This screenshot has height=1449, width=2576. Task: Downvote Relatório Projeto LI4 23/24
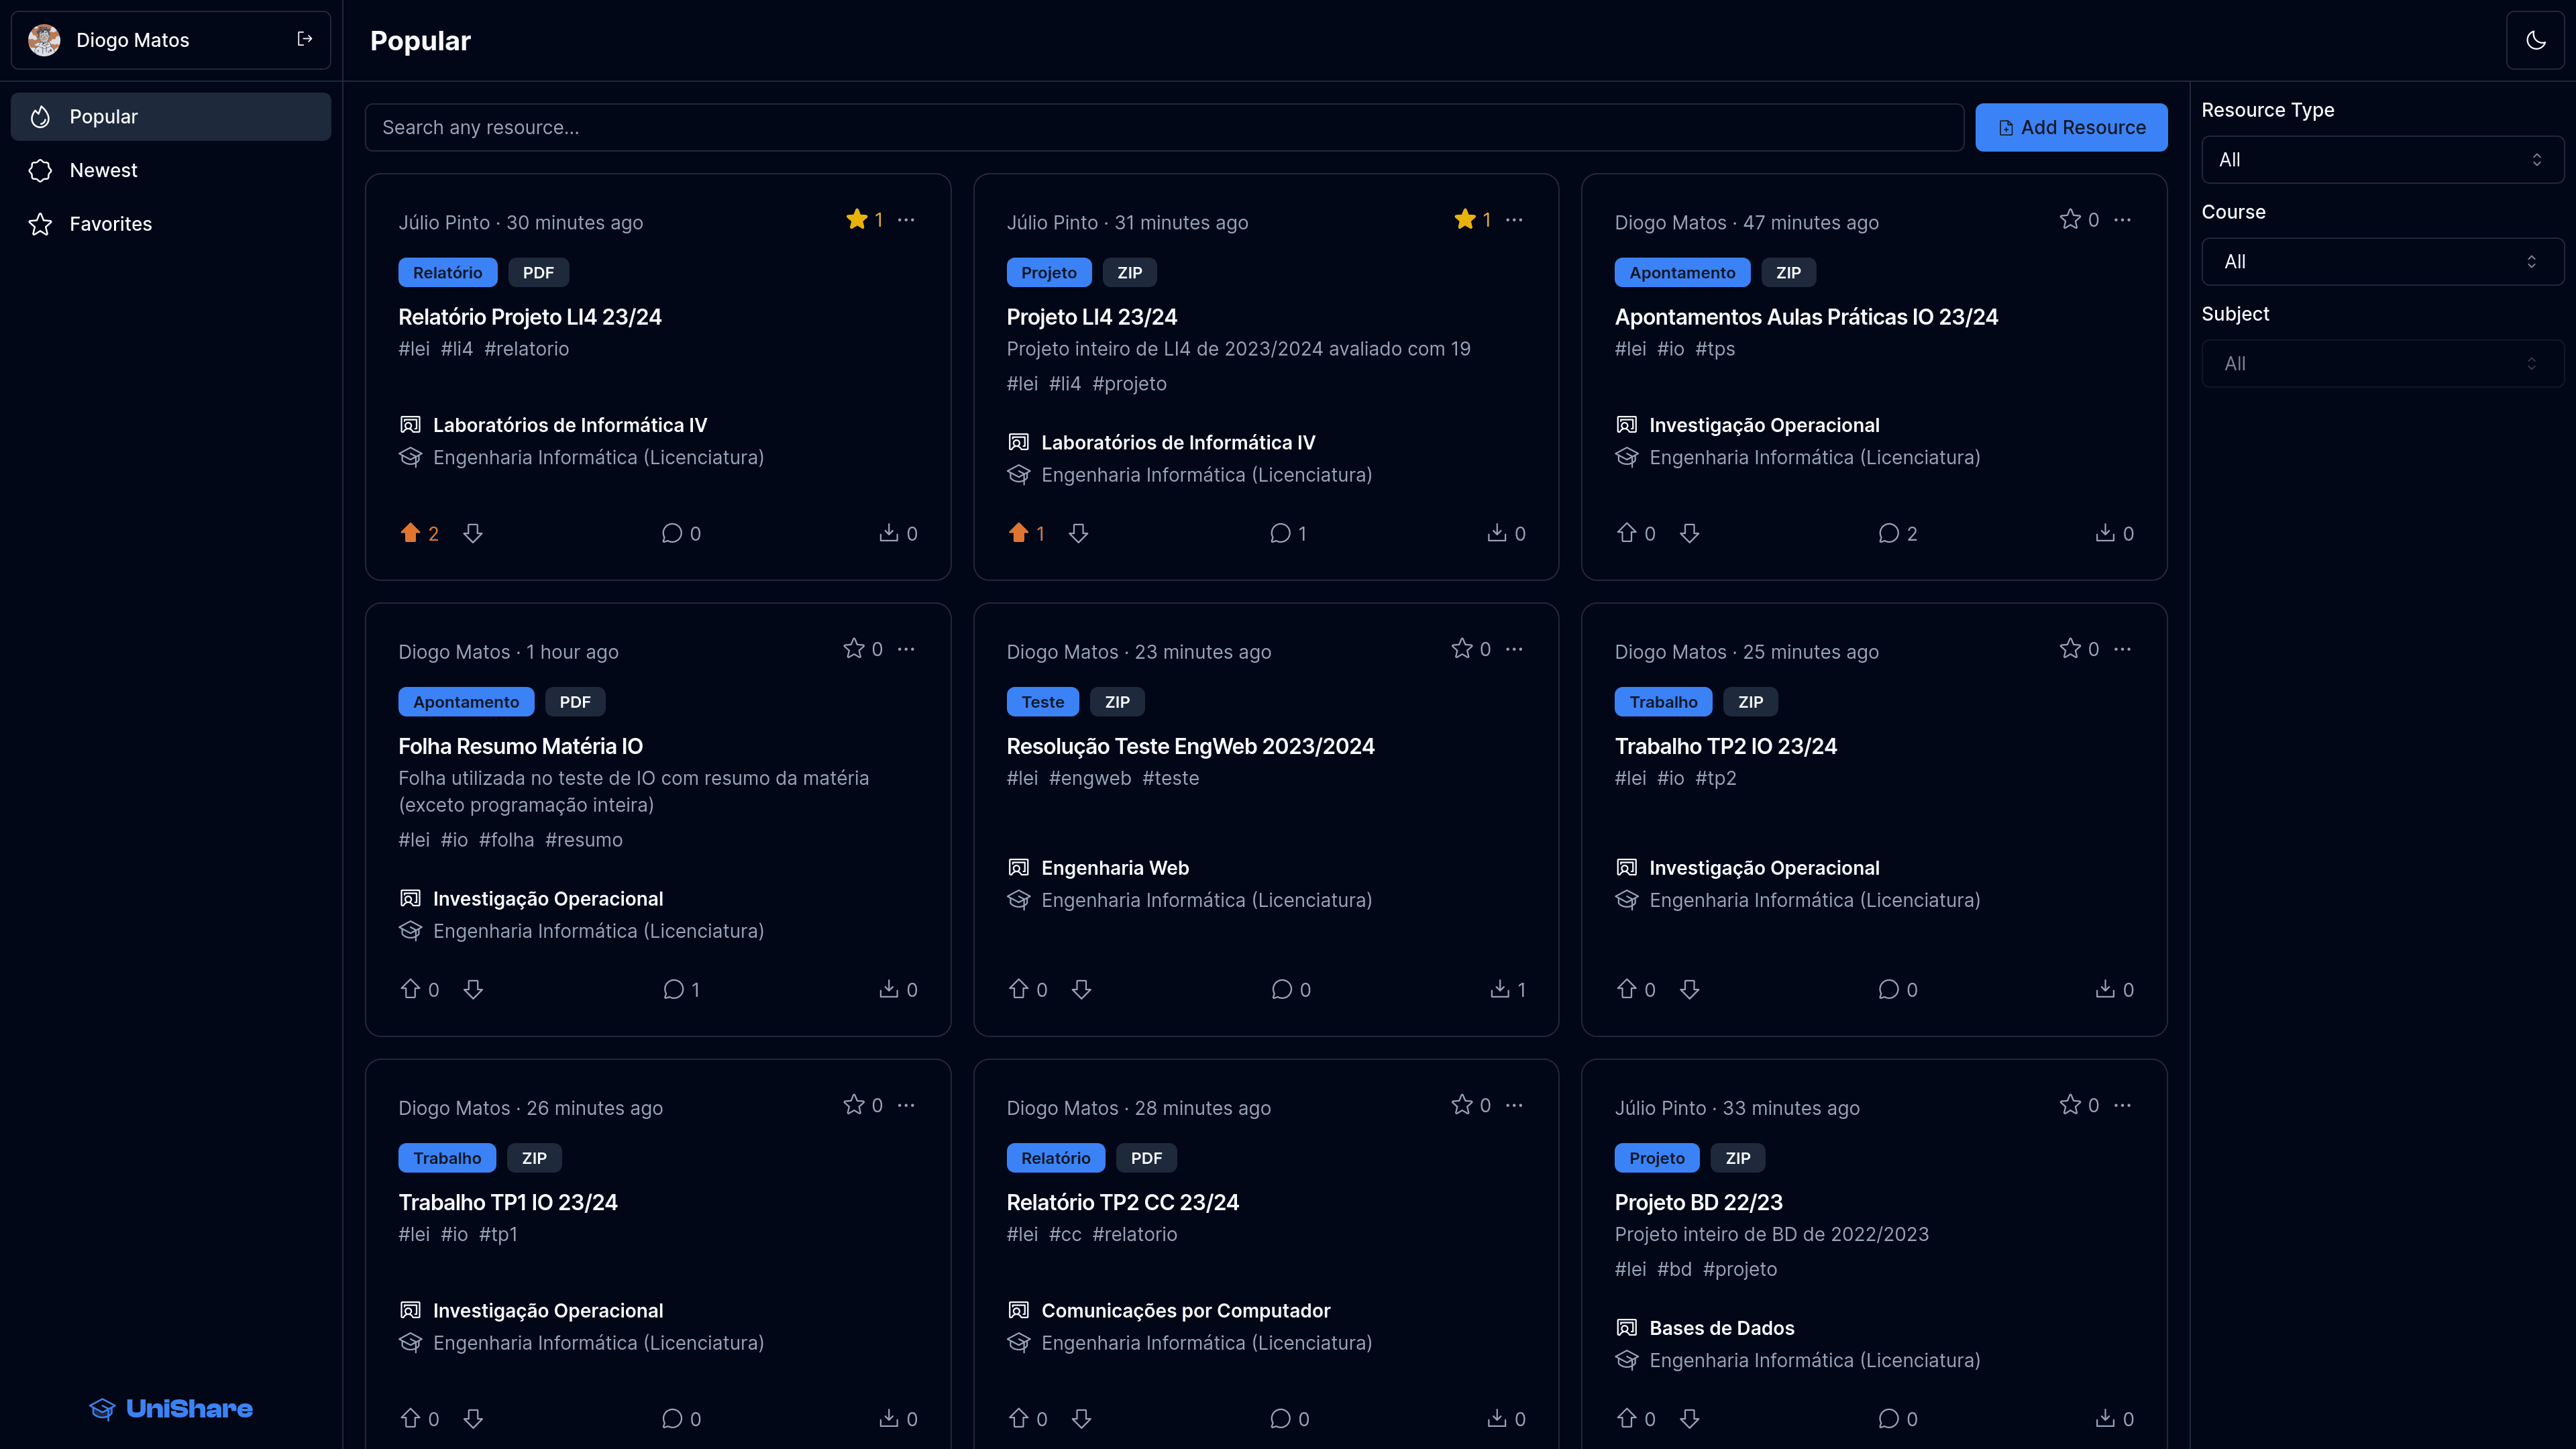coord(473,533)
